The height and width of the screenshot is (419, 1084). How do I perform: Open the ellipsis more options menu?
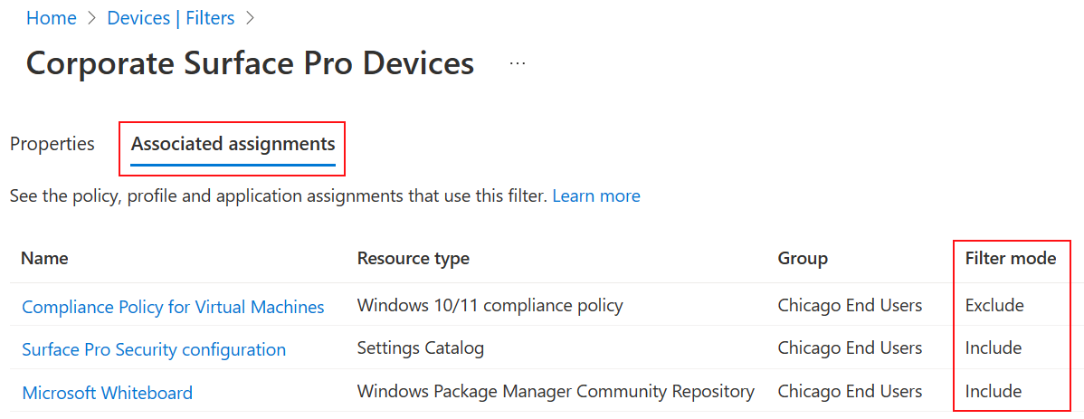click(518, 63)
